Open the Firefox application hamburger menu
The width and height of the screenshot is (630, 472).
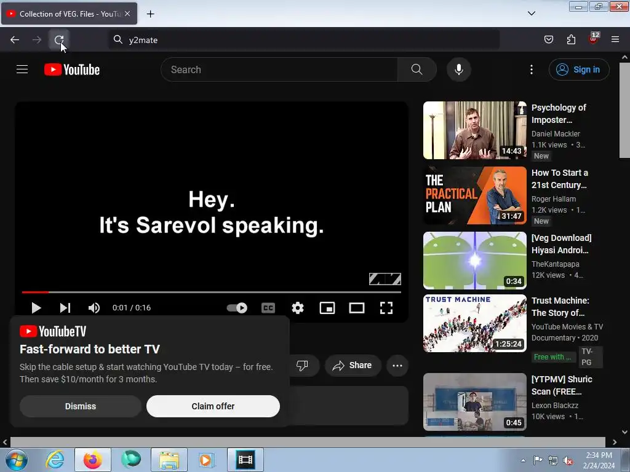(615, 39)
